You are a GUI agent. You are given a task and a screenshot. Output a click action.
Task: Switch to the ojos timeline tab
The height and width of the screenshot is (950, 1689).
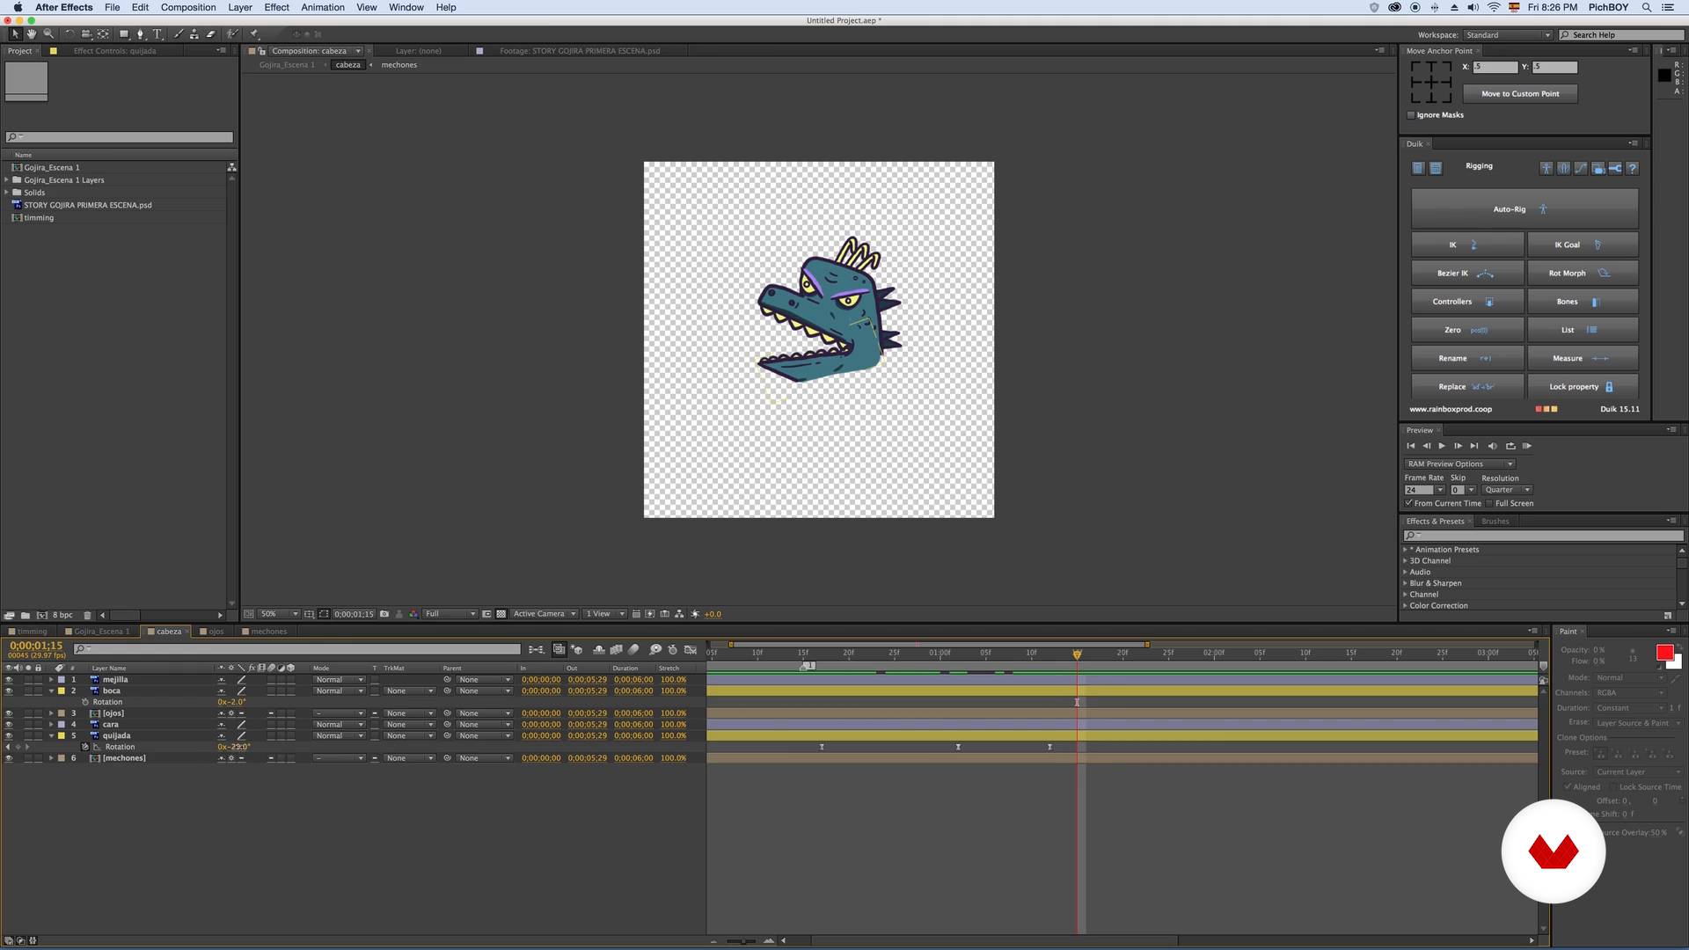tap(216, 632)
